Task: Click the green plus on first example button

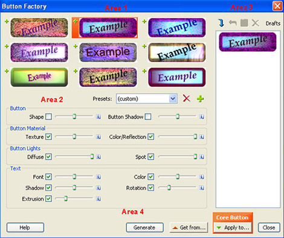Action: click(x=7, y=21)
